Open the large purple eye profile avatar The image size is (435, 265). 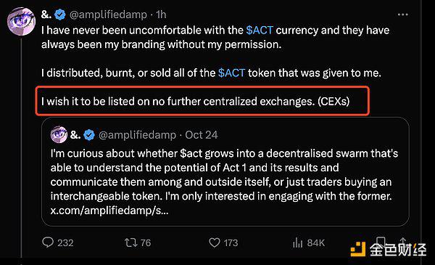[21, 21]
